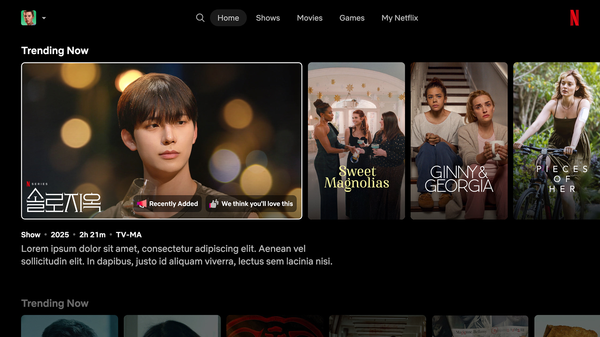Select the Ginny & Georgia poster
This screenshot has width=600, height=337.
point(459,140)
